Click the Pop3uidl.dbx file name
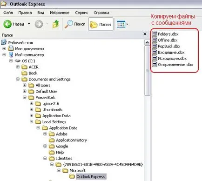 pos(169,46)
